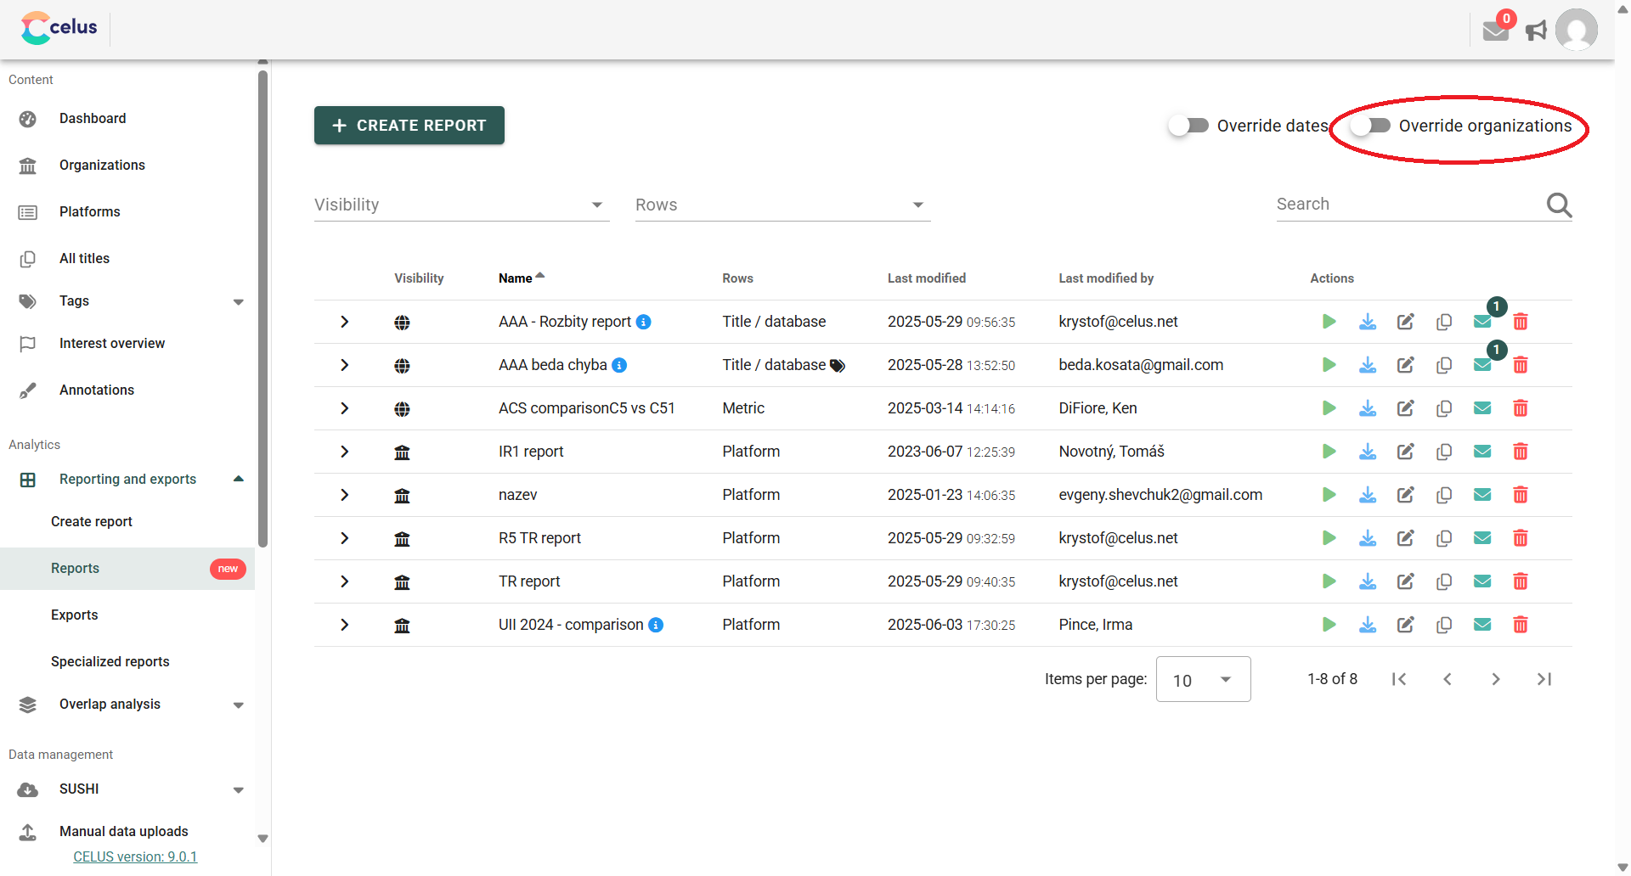The height and width of the screenshot is (876, 1631).
Task: Open the Visibility filter dropdown
Action: coord(461,205)
